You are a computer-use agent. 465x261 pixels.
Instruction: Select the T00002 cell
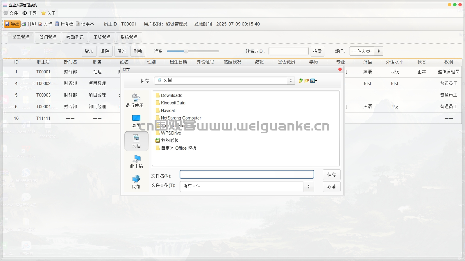(43, 83)
